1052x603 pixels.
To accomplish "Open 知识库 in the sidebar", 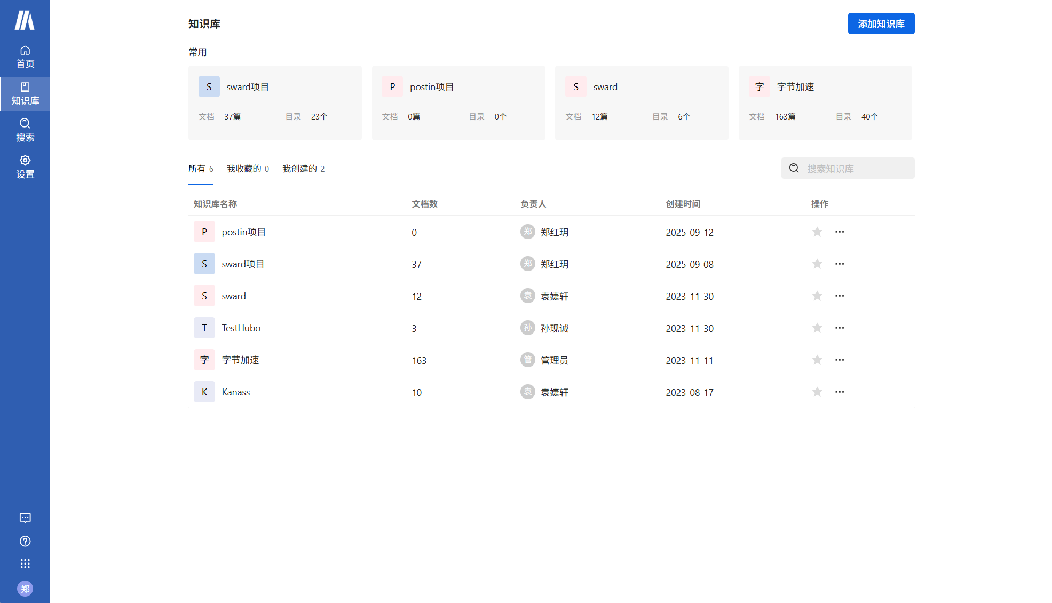I will (25, 94).
